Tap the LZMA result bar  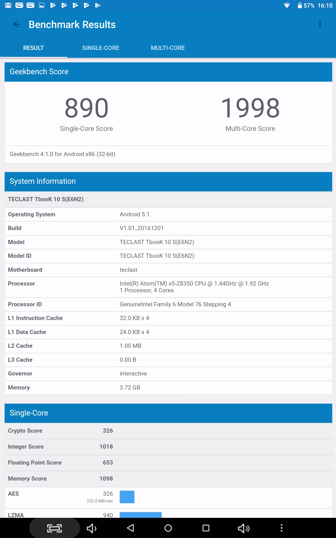[x=141, y=515]
